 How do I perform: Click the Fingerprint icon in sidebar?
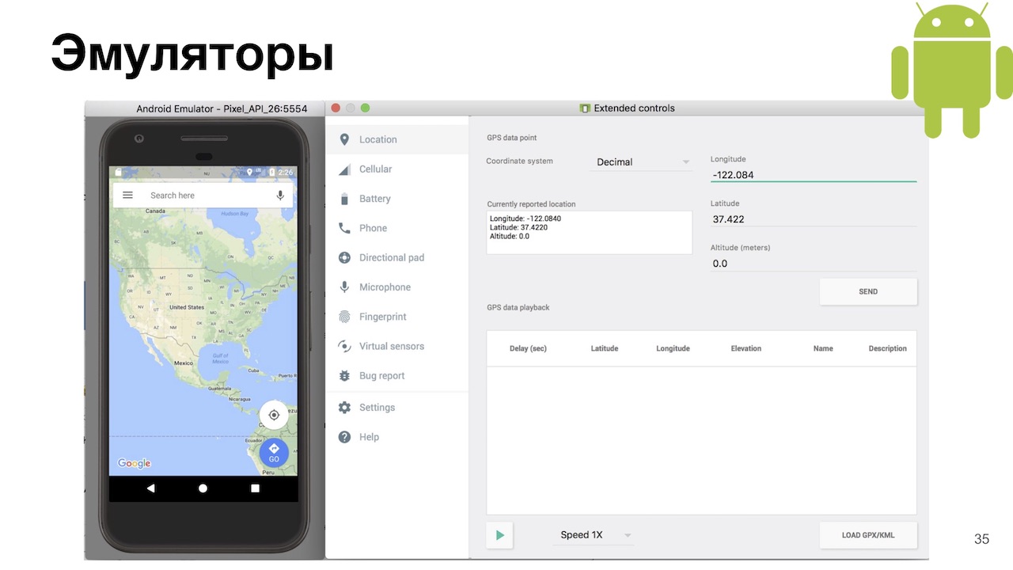(344, 317)
